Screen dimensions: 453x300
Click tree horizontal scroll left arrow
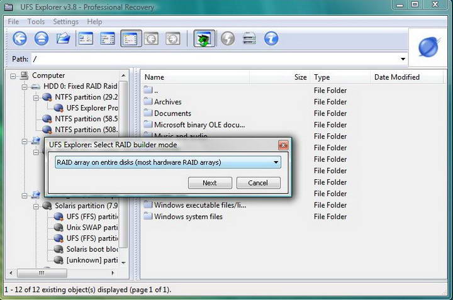(x=11, y=272)
